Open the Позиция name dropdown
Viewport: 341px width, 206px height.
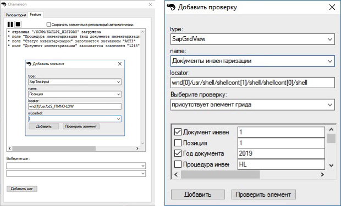click(x=118, y=94)
